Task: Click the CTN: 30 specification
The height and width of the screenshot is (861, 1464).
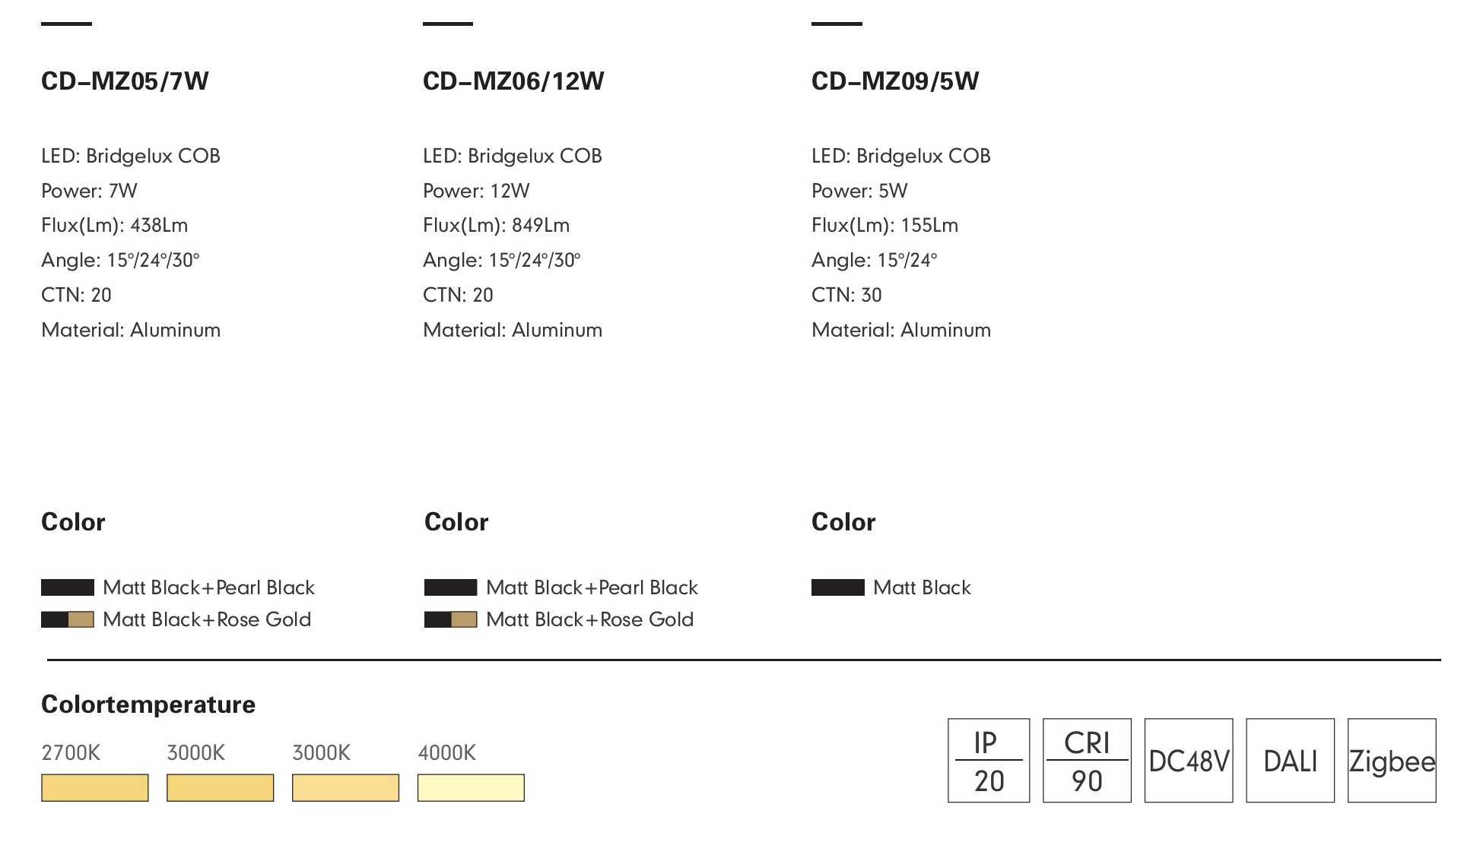Action: pos(846,295)
